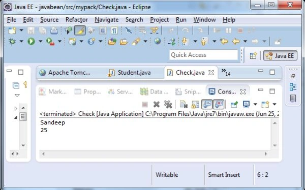Click the Outline icon in right sidebar

[293, 87]
